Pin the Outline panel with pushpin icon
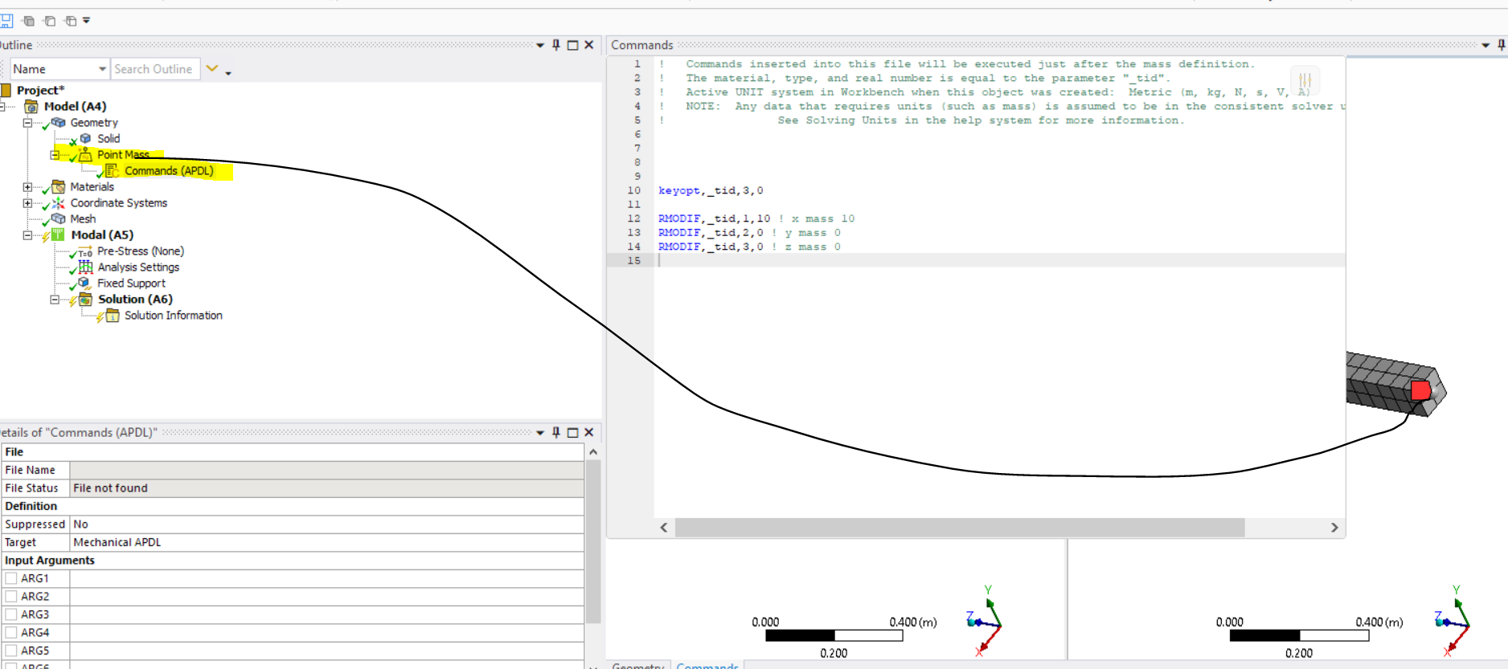 556,45
